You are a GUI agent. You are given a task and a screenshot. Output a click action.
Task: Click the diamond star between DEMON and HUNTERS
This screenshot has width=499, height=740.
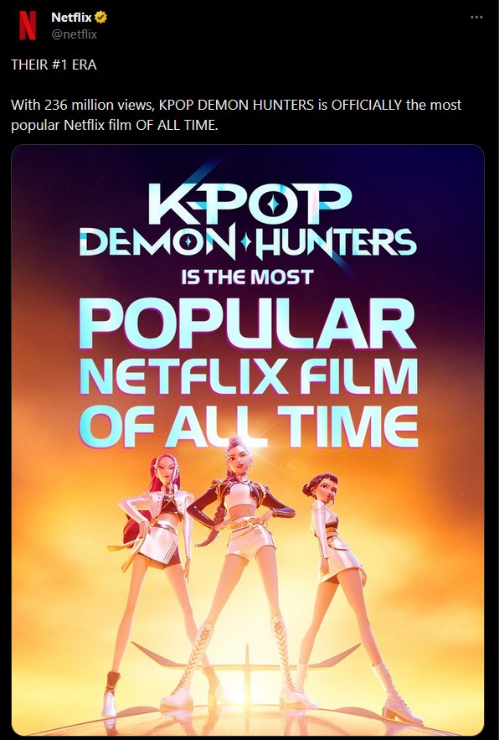point(245,242)
